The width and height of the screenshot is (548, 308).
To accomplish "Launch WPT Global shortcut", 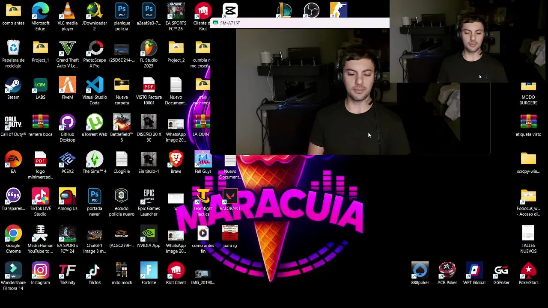I will coord(474,274).
